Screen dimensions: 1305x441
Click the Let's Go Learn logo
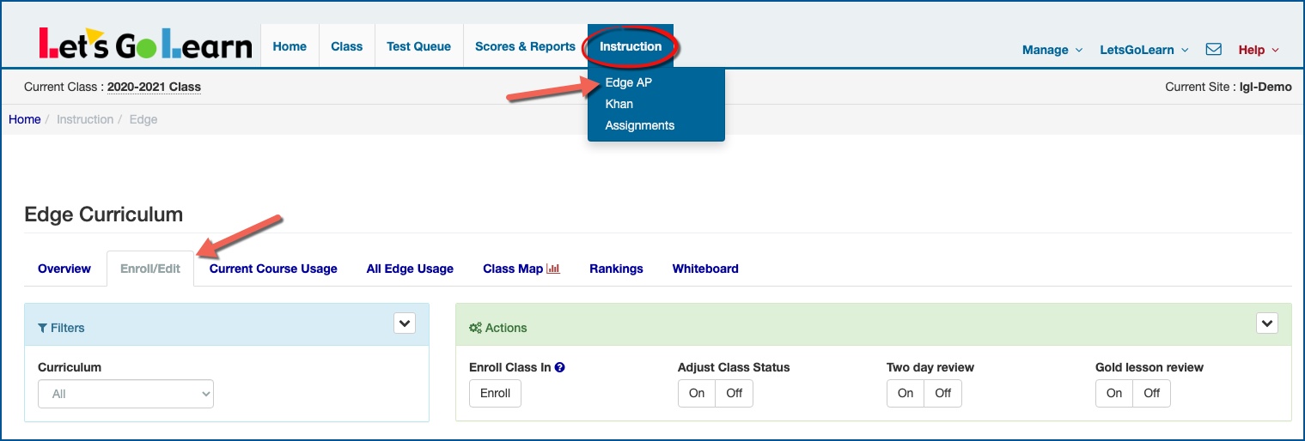pos(145,45)
